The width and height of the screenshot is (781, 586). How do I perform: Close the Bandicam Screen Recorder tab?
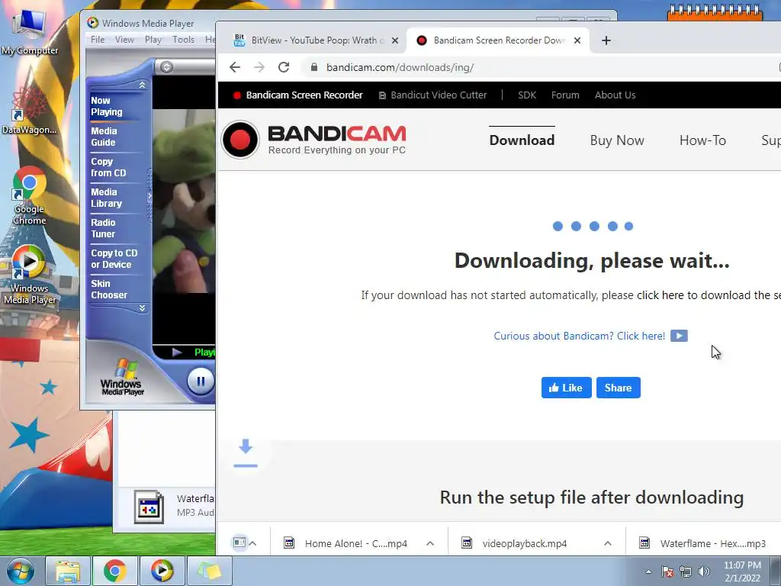pos(577,40)
